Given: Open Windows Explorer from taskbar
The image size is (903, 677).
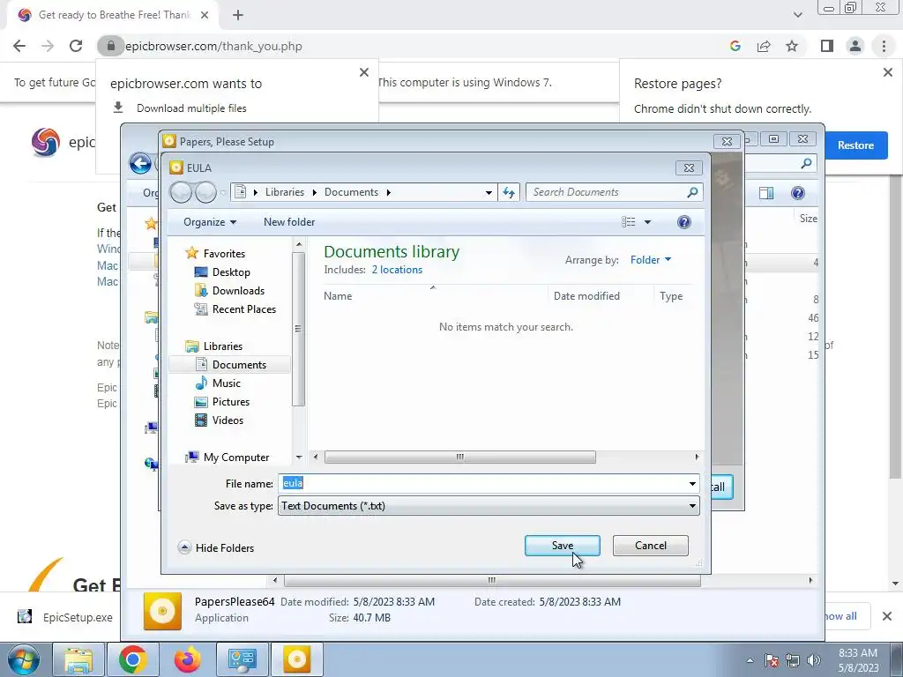Looking at the screenshot, I should click(x=78, y=659).
